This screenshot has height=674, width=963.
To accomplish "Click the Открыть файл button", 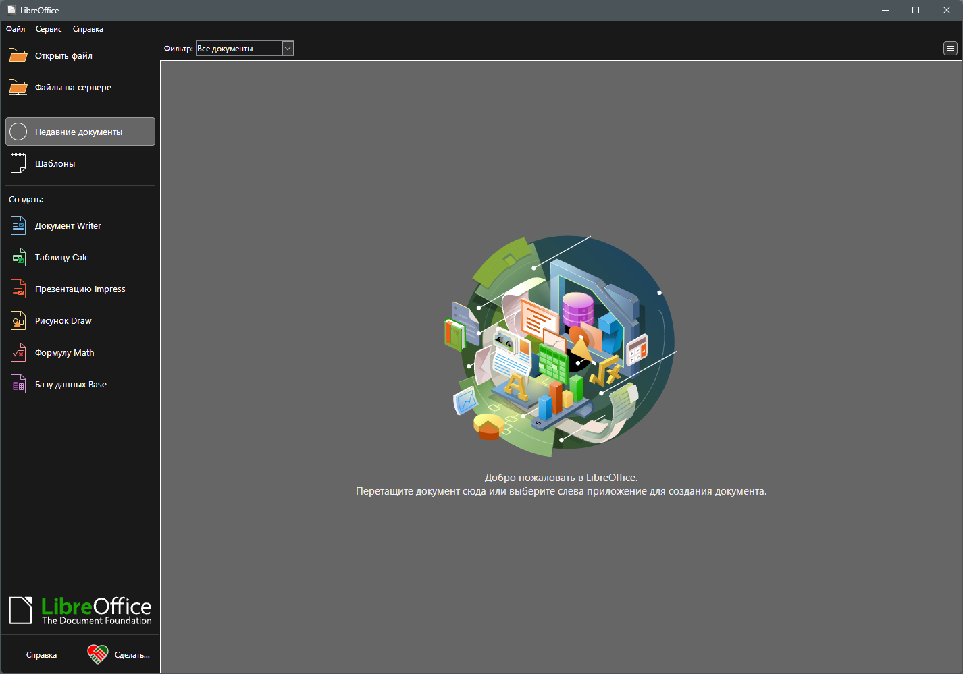I will (x=80, y=55).
